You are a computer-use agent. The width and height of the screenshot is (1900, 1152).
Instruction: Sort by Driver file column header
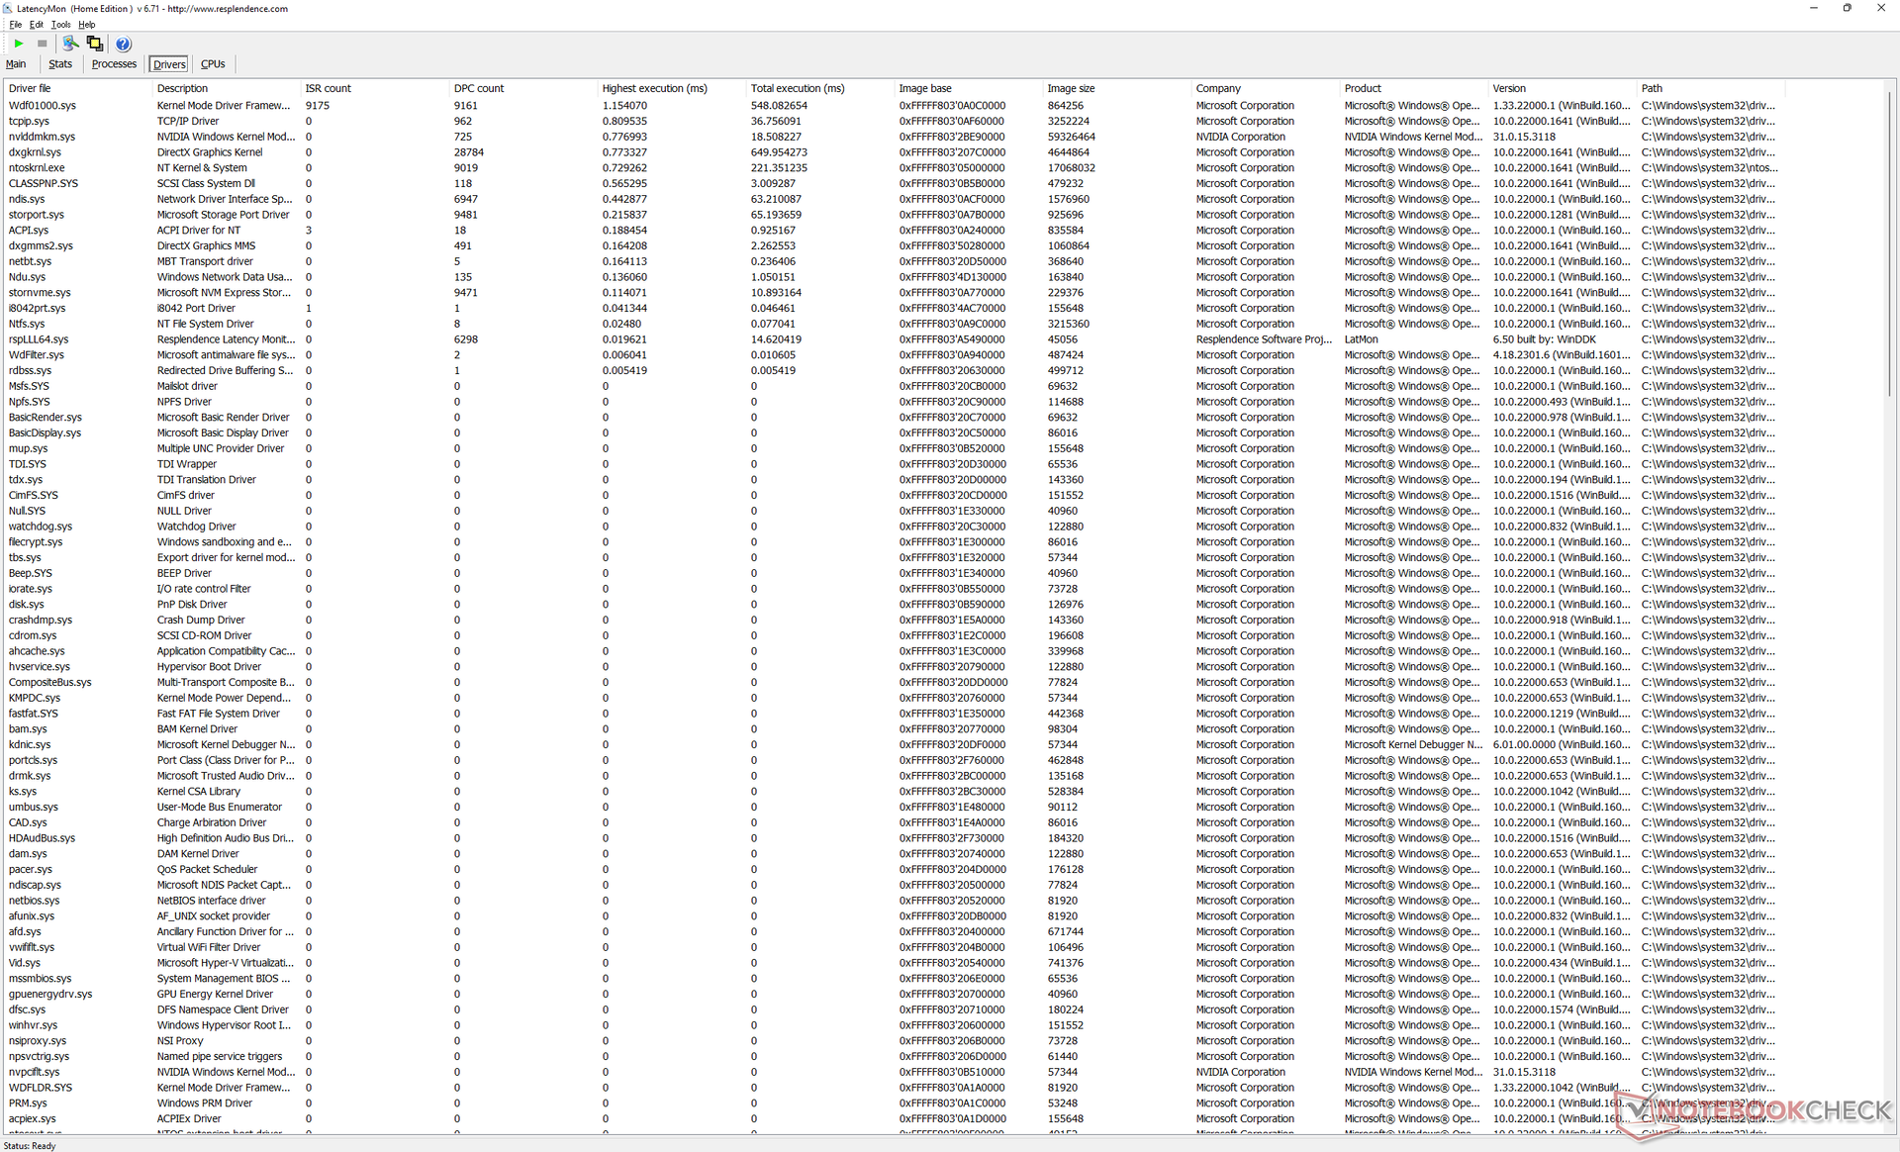tap(77, 88)
